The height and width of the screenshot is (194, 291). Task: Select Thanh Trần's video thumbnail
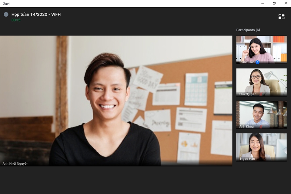coord(261,50)
